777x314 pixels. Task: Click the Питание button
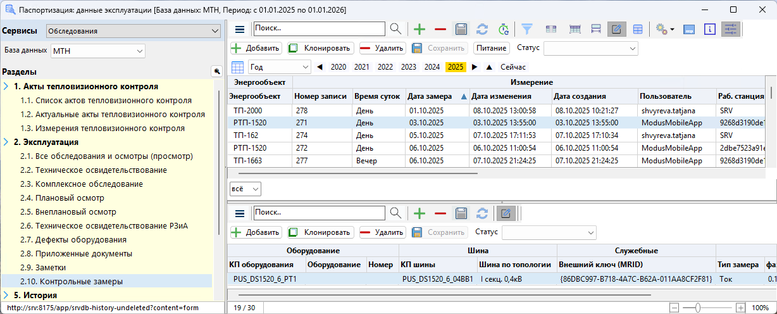coord(491,48)
